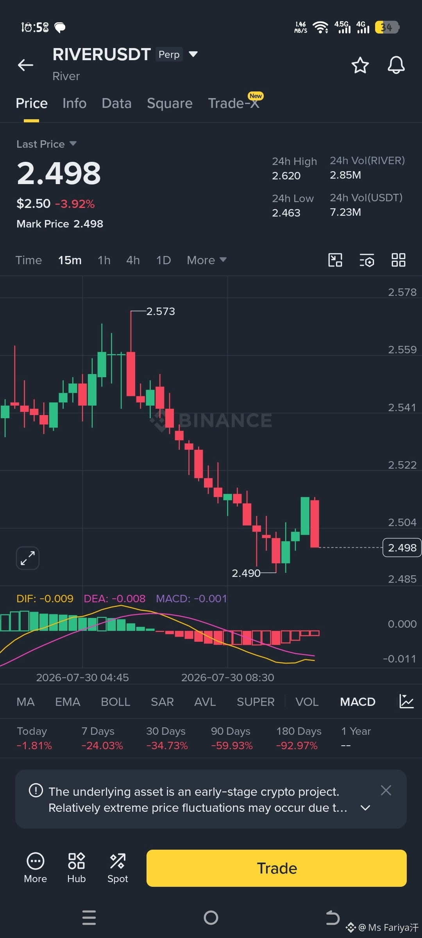Toggle the MACD sub-indicator

pyautogui.click(x=358, y=702)
